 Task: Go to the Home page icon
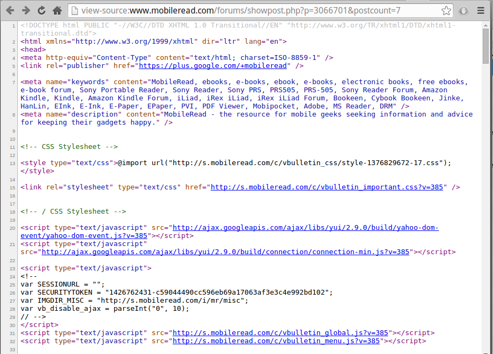pyautogui.click(x=57, y=11)
